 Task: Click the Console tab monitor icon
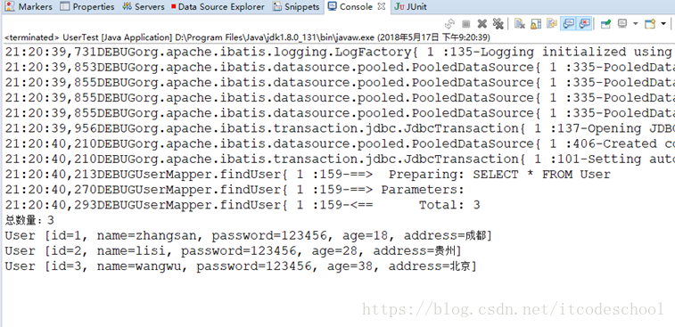(332, 6)
